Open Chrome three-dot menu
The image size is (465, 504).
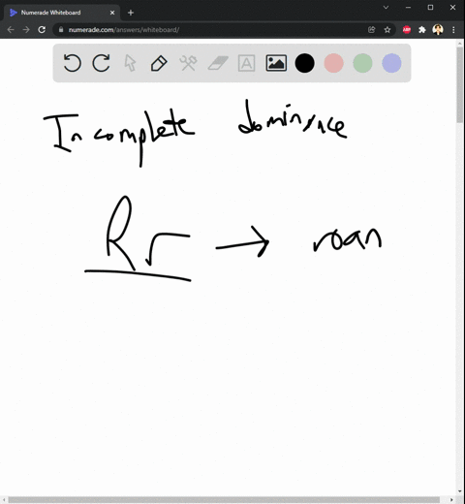pos(453,30)
